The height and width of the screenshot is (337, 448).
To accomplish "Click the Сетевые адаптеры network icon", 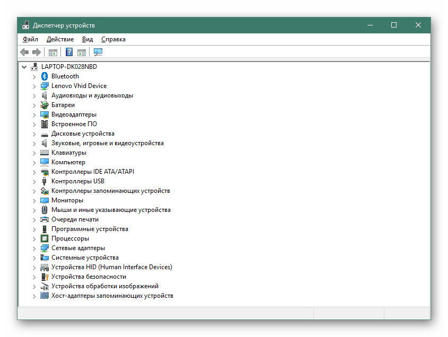I will 44,247.
